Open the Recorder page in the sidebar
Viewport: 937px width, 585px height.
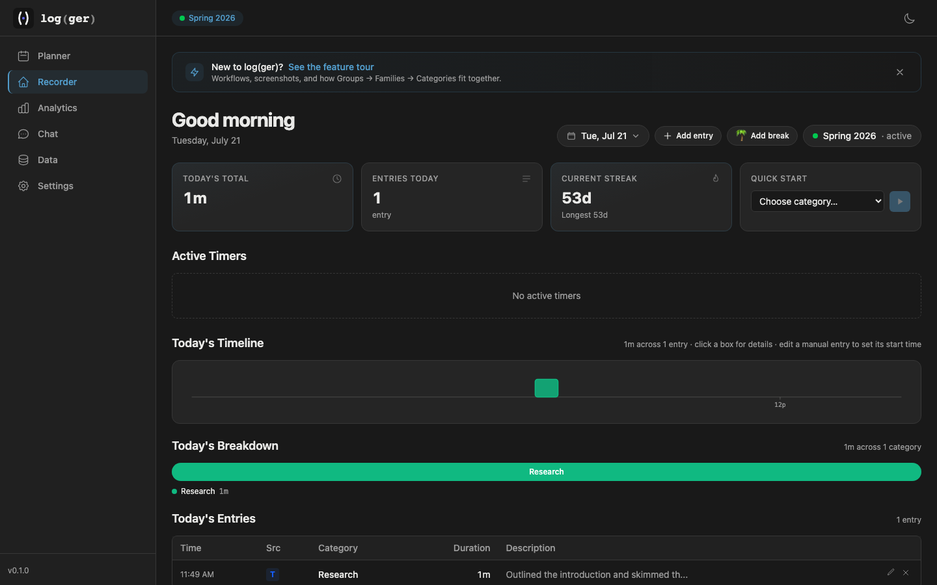[78, 82]
